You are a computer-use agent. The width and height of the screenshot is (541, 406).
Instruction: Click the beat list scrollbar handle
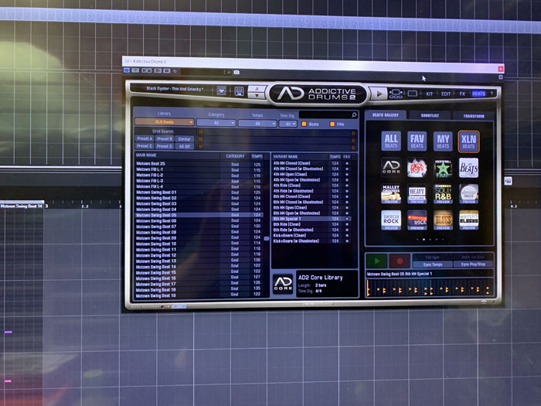click(x=267, y=238)
